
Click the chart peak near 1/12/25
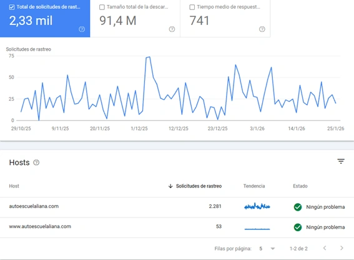click(x=149, y=57)
